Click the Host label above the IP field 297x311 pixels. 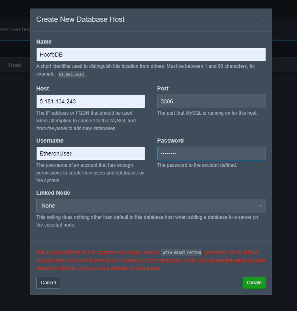[x=42, y=88]
